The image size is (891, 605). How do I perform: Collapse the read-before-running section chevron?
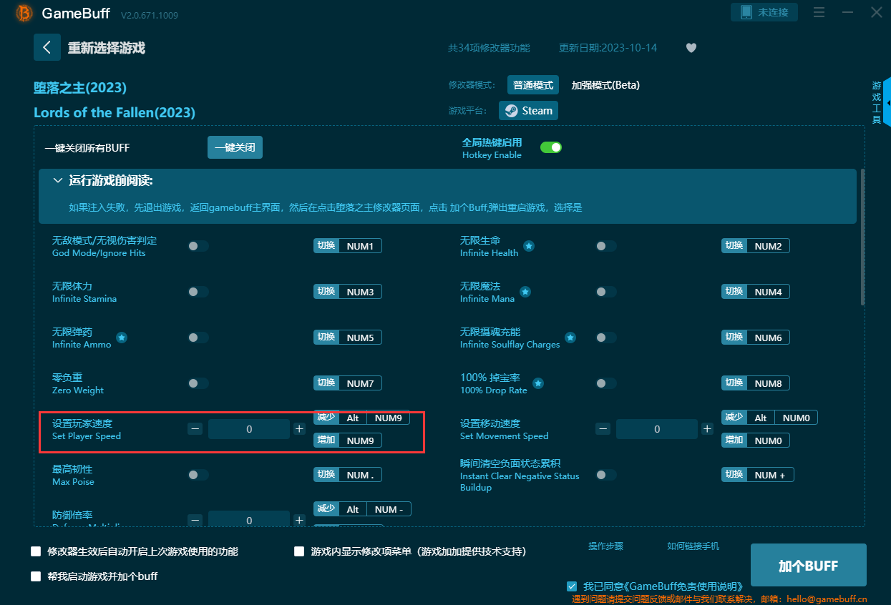(x=57, y=181)
